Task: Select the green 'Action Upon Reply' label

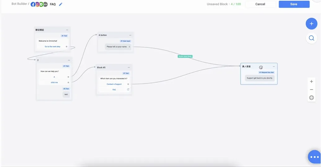Action: [185, 56]
